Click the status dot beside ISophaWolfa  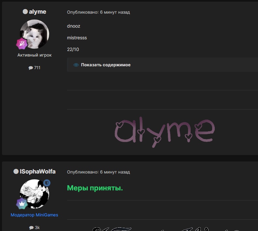click(x=16, y=172)
